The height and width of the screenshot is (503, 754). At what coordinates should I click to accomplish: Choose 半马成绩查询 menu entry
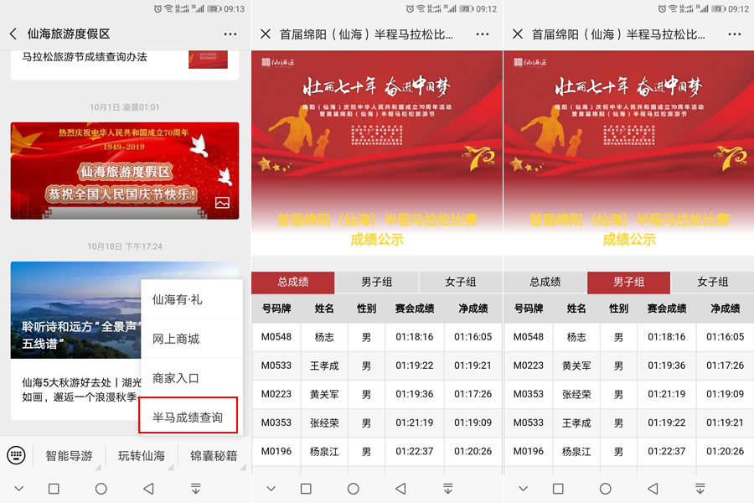coord(188,417)
